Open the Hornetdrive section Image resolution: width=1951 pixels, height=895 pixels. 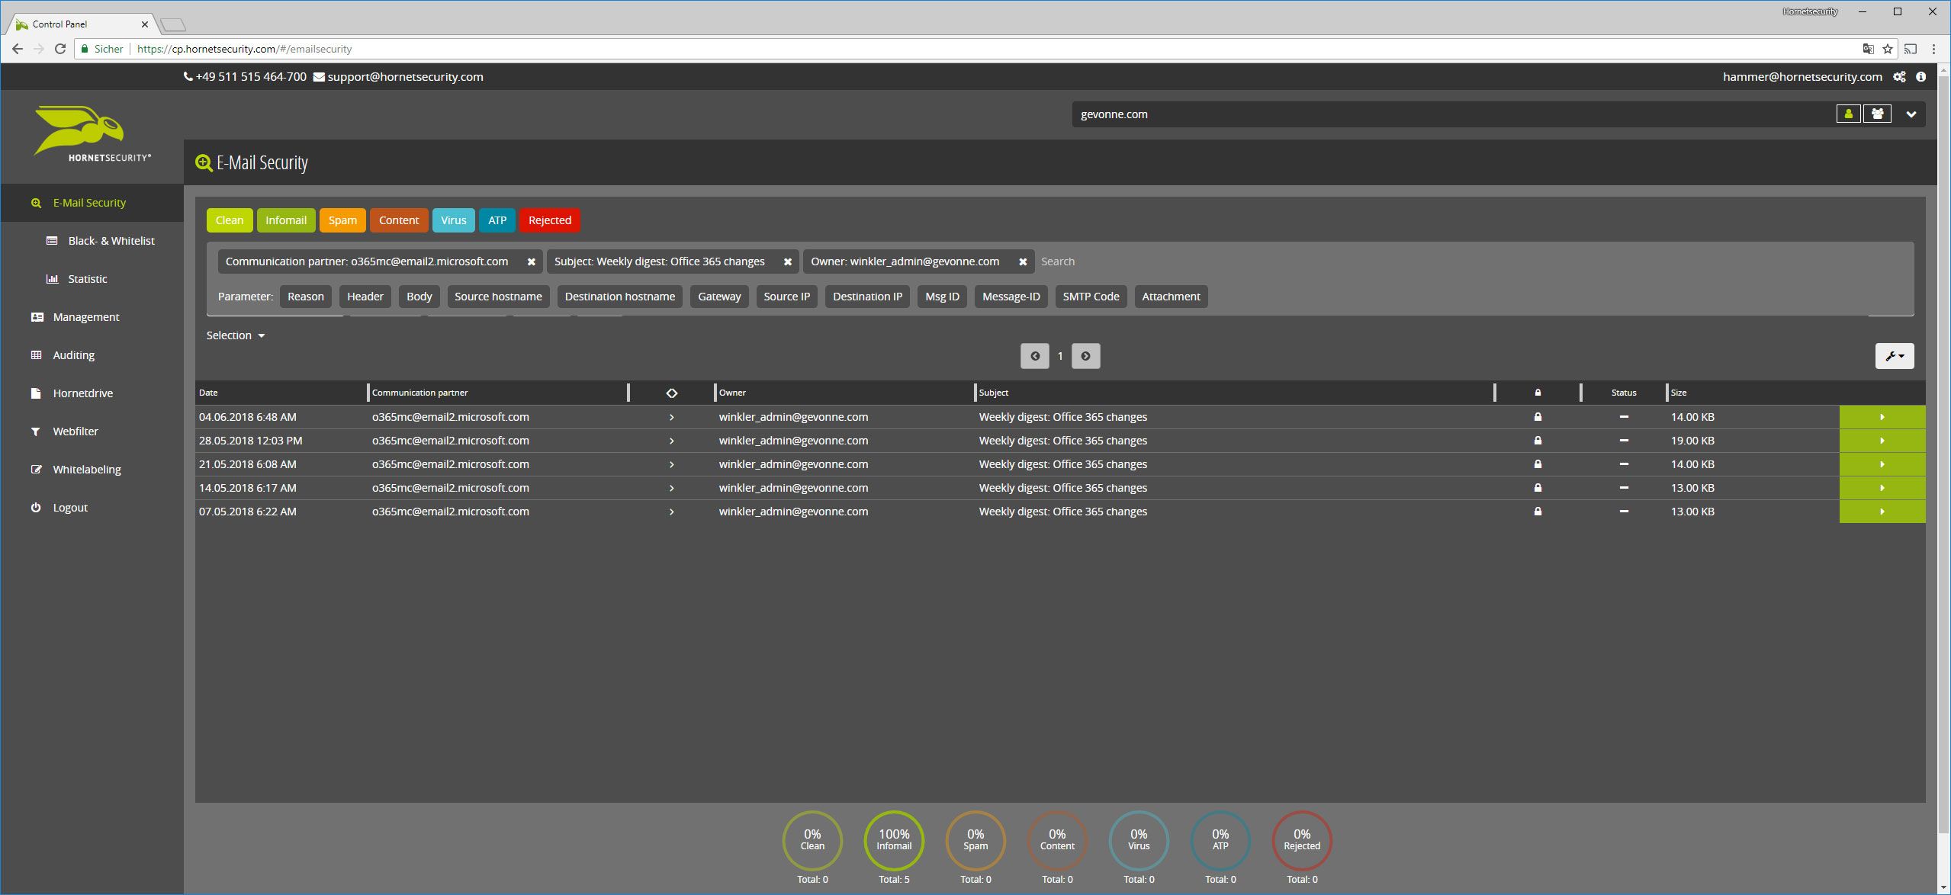click(82, 393)
